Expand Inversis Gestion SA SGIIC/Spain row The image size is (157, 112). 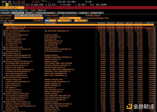tap(4, 94)
